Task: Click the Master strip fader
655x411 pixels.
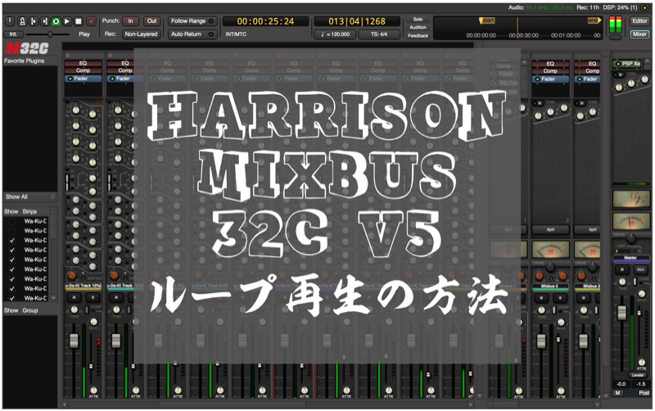Action: click(x=622, y=313)
